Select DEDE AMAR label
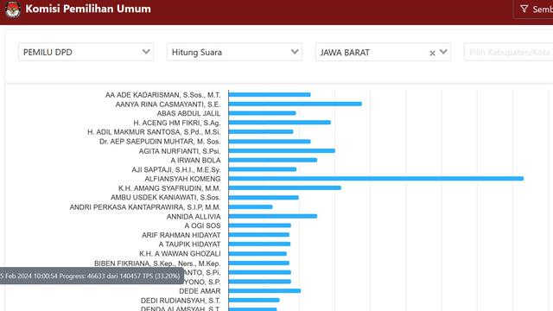The height and width of the screenshot is (311, 553). pyautogui.click(x=200, y=291)
